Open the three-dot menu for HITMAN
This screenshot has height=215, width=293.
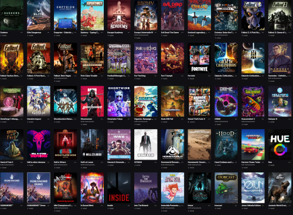(155, 162)
